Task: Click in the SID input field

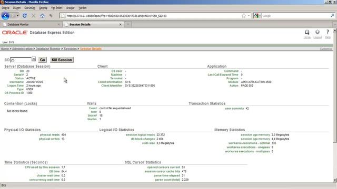Action: pos(21,60)
